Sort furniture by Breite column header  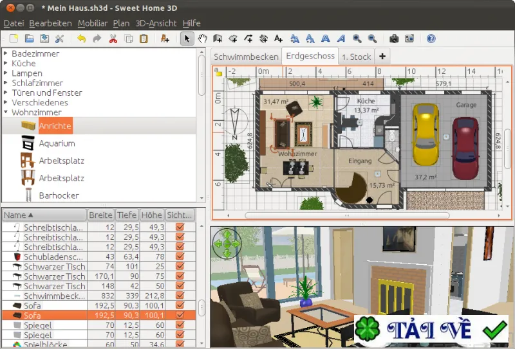pos(101,215)
